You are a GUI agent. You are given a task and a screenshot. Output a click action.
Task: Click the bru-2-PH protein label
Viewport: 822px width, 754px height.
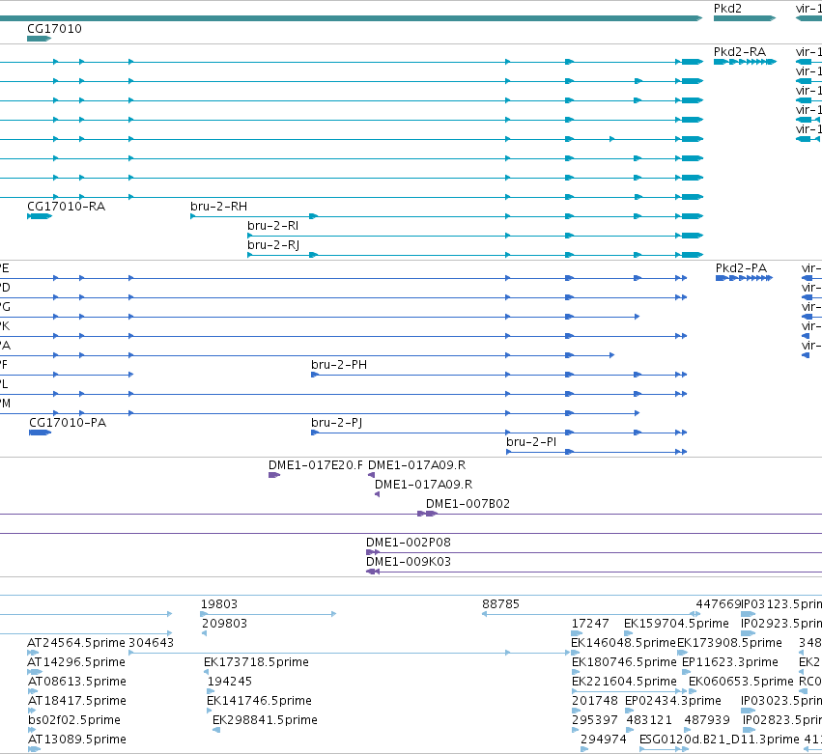point(339,365)
